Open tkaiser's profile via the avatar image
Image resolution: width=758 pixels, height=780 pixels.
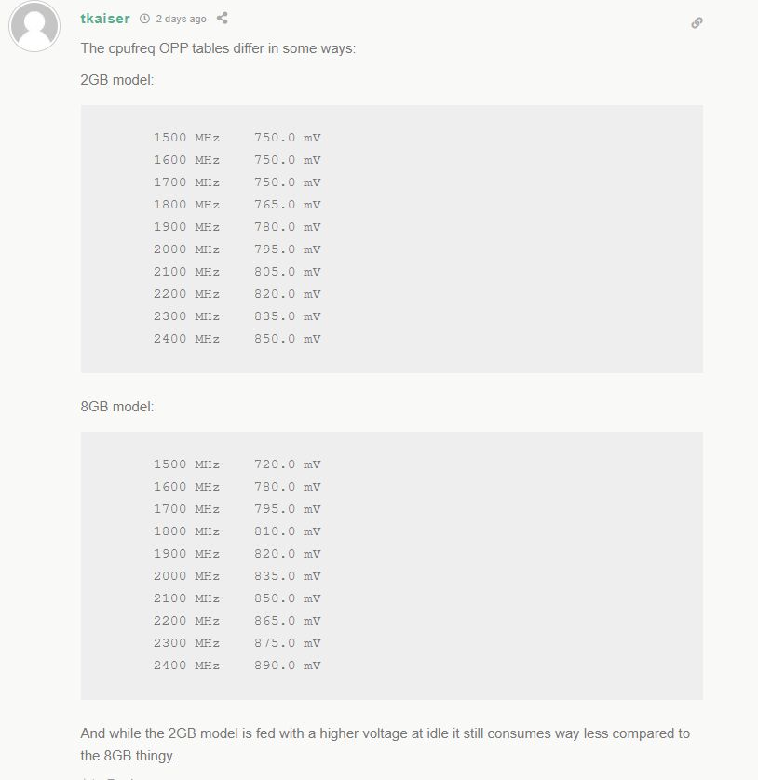(34, 26)
